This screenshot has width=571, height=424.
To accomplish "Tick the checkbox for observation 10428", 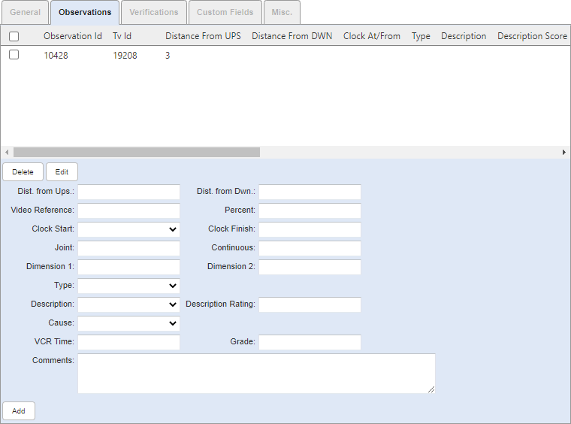I will tap(14, 55).
